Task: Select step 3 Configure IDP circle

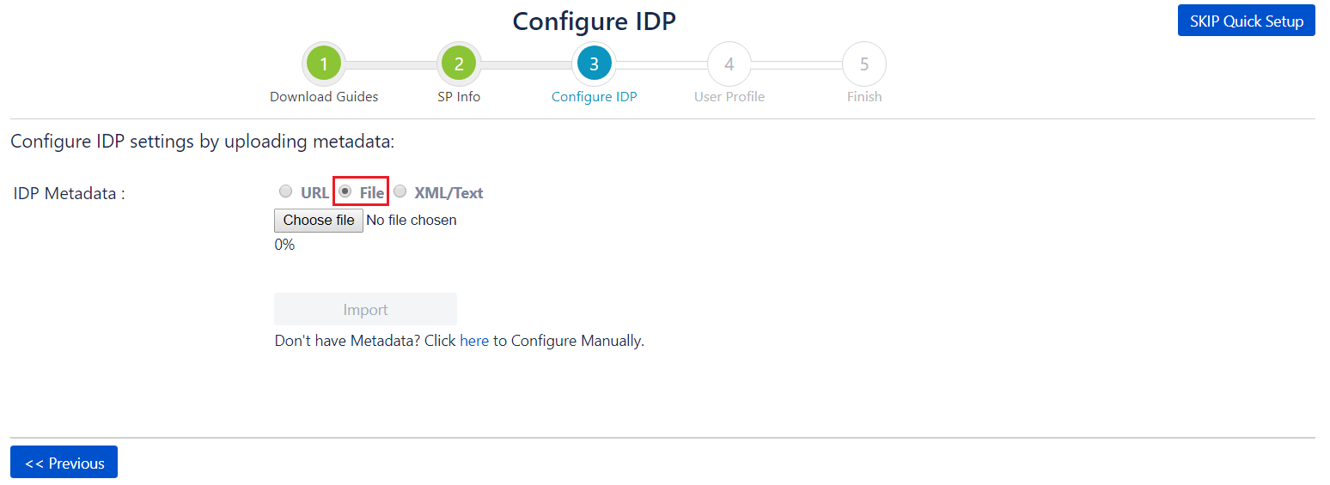Action: point(594,64)
